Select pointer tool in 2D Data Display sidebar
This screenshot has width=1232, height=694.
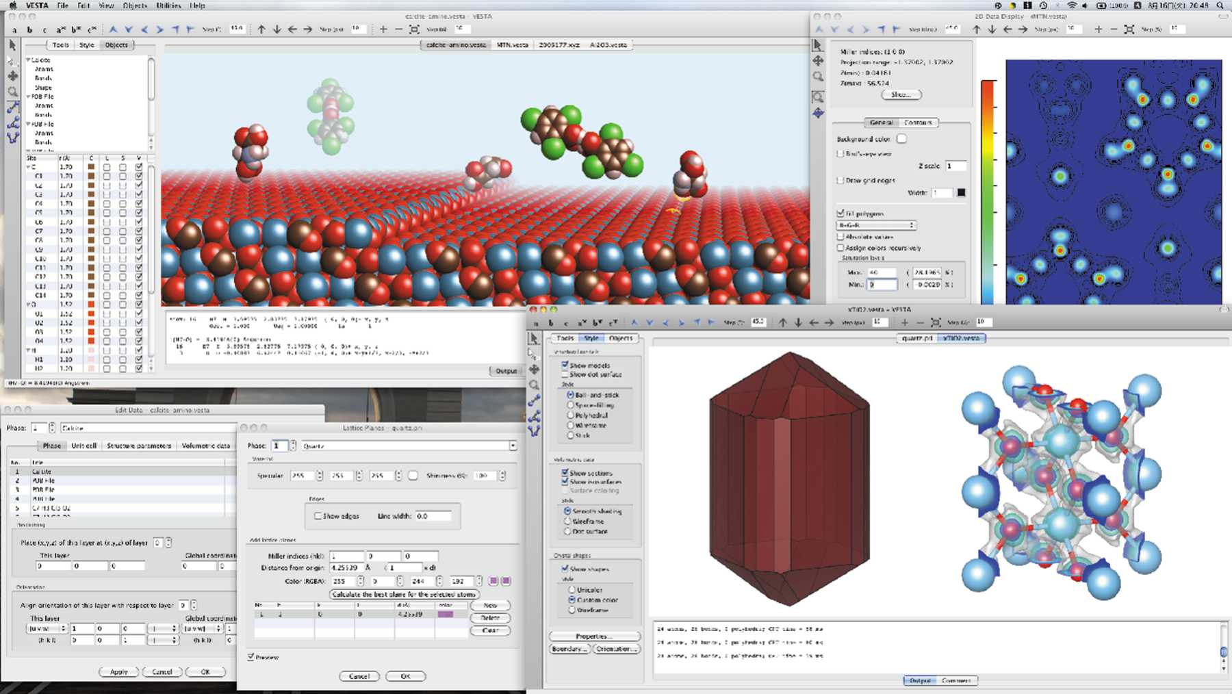[818, 45]
